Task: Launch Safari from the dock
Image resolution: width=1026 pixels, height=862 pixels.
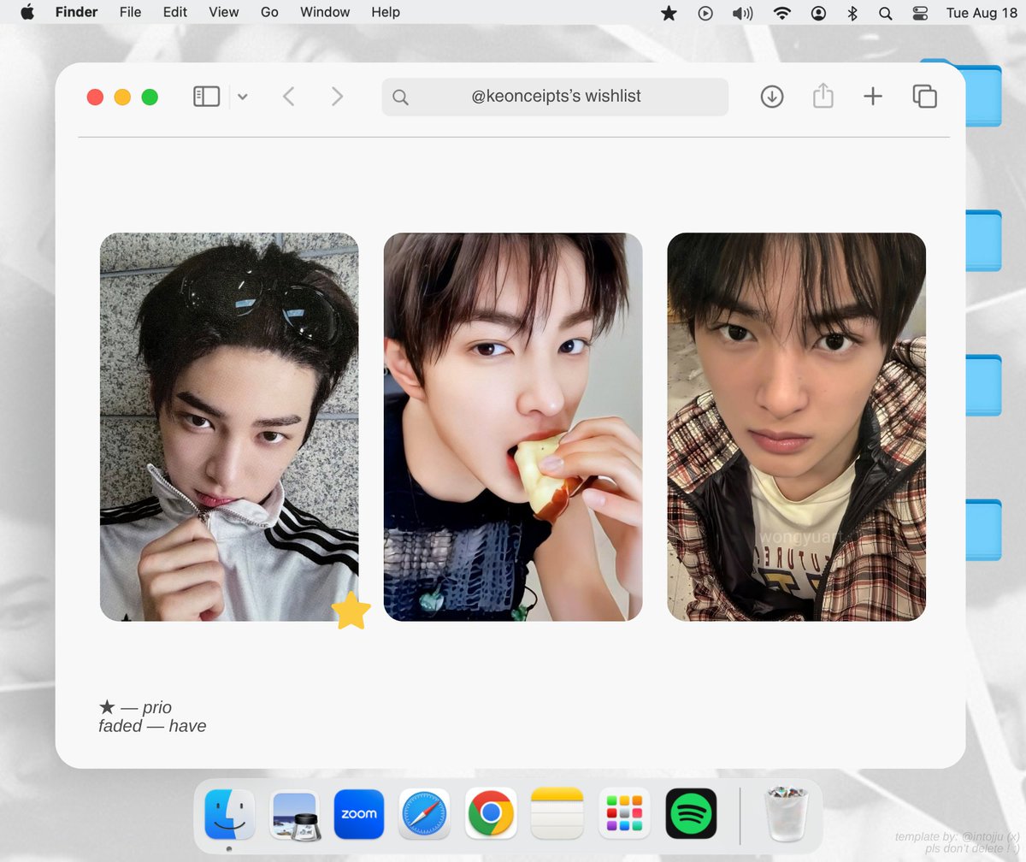Action: (424, 813)
